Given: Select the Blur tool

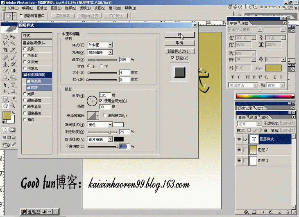Looking at the screenshot, I should coord(5,77).
